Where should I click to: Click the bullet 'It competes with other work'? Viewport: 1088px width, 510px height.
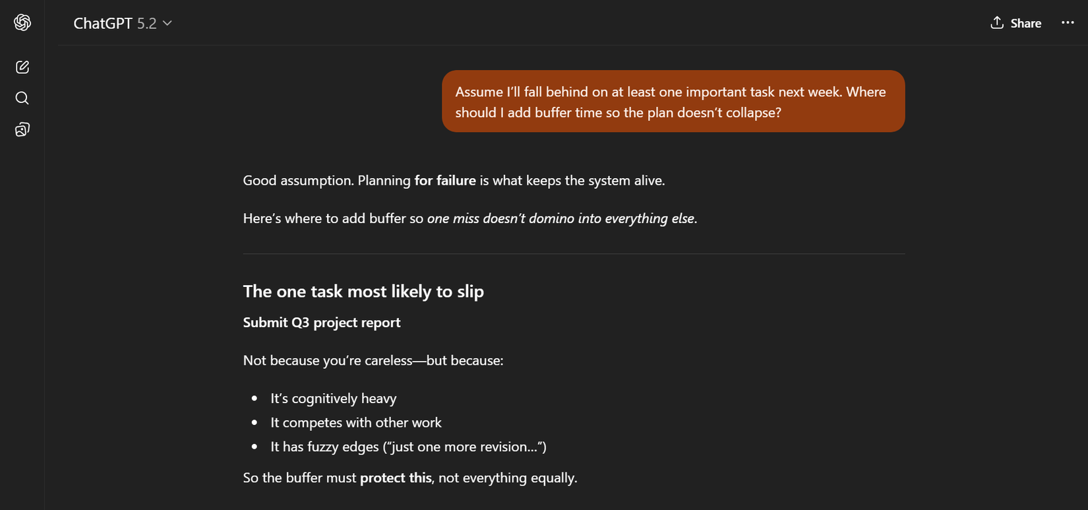point(356,422)
